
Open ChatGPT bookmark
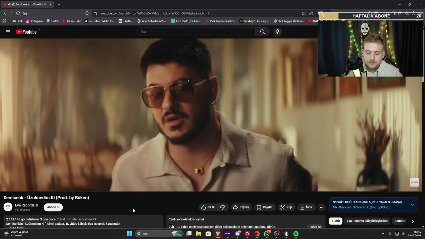pos(126,21)
